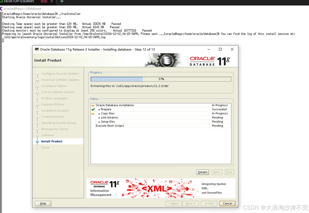Click the ./runInstaller command line in terminal
The width and height of the screenshot is (309, 213).
[x=41, y=14]
